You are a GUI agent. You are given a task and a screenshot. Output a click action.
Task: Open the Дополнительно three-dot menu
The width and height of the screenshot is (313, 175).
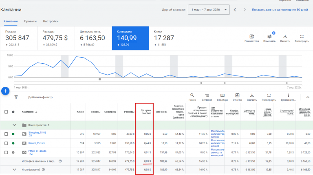[x=288, y=95]
